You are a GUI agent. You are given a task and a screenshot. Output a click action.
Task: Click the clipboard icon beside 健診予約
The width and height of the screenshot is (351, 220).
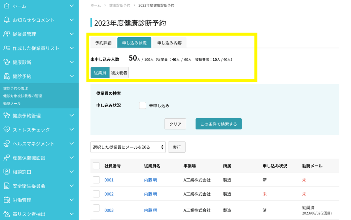pyautogui.click(x=7, y=76)
